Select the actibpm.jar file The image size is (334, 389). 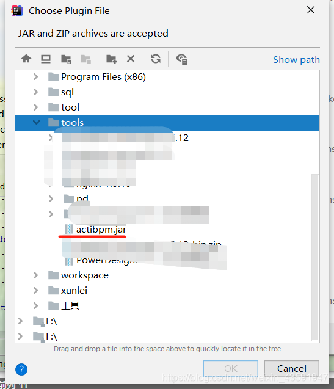pos(101,230)
